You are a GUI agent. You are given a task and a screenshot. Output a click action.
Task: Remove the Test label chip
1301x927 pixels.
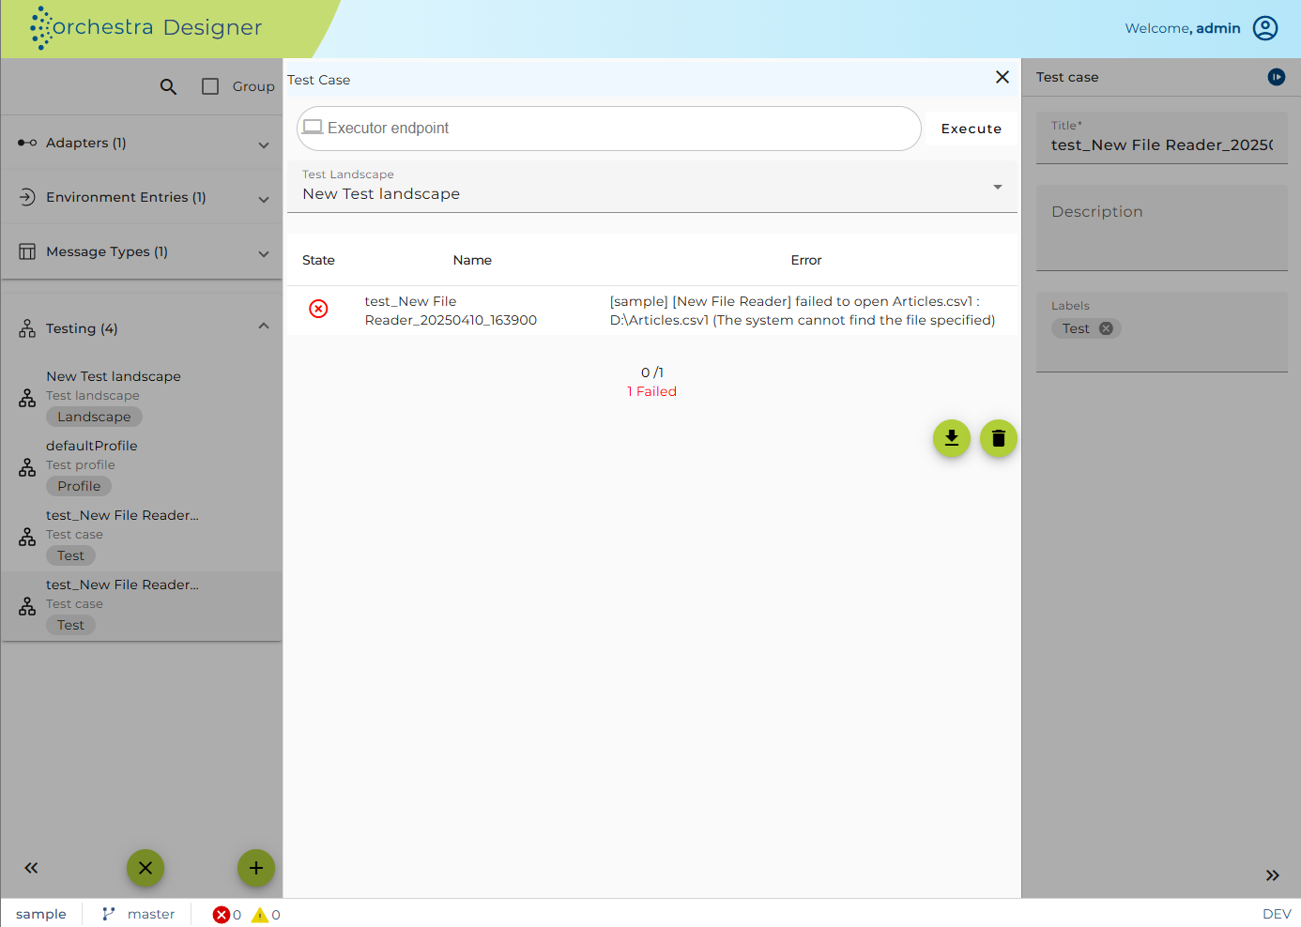(1106, 328)
